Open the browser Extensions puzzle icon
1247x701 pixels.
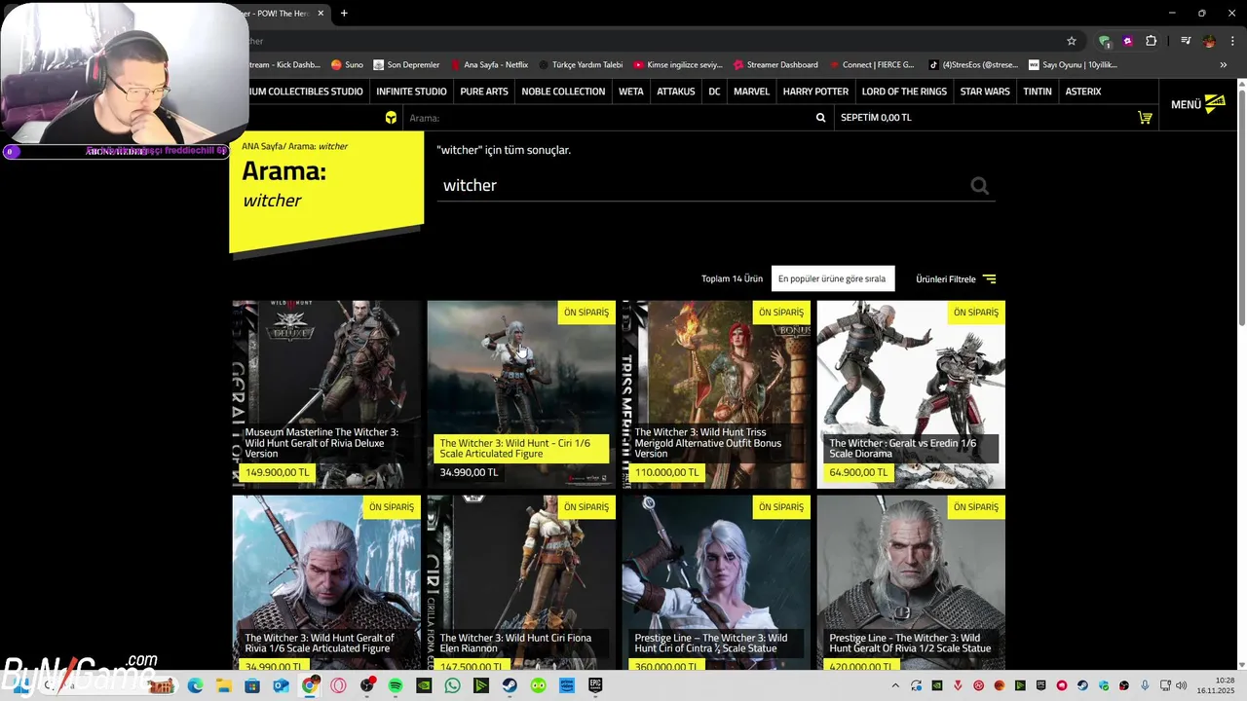1152,41
